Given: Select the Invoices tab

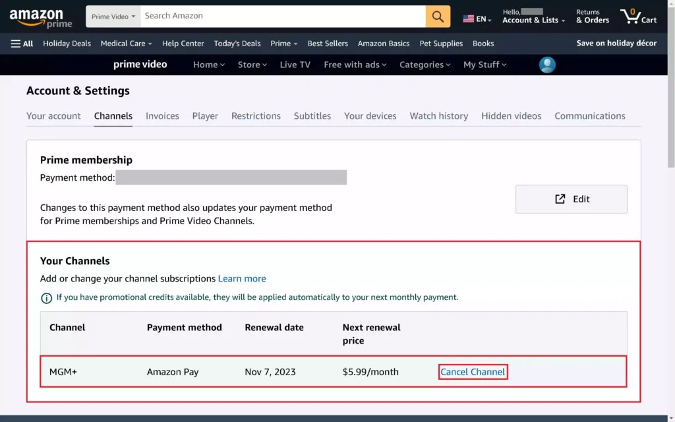Looking at the screenshot, I should [162, 115].
